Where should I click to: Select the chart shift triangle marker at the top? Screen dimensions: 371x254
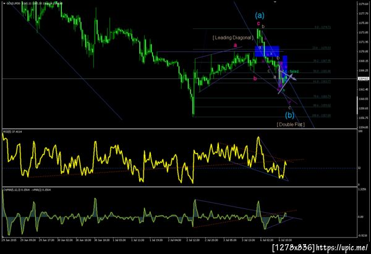pos(275,2)
